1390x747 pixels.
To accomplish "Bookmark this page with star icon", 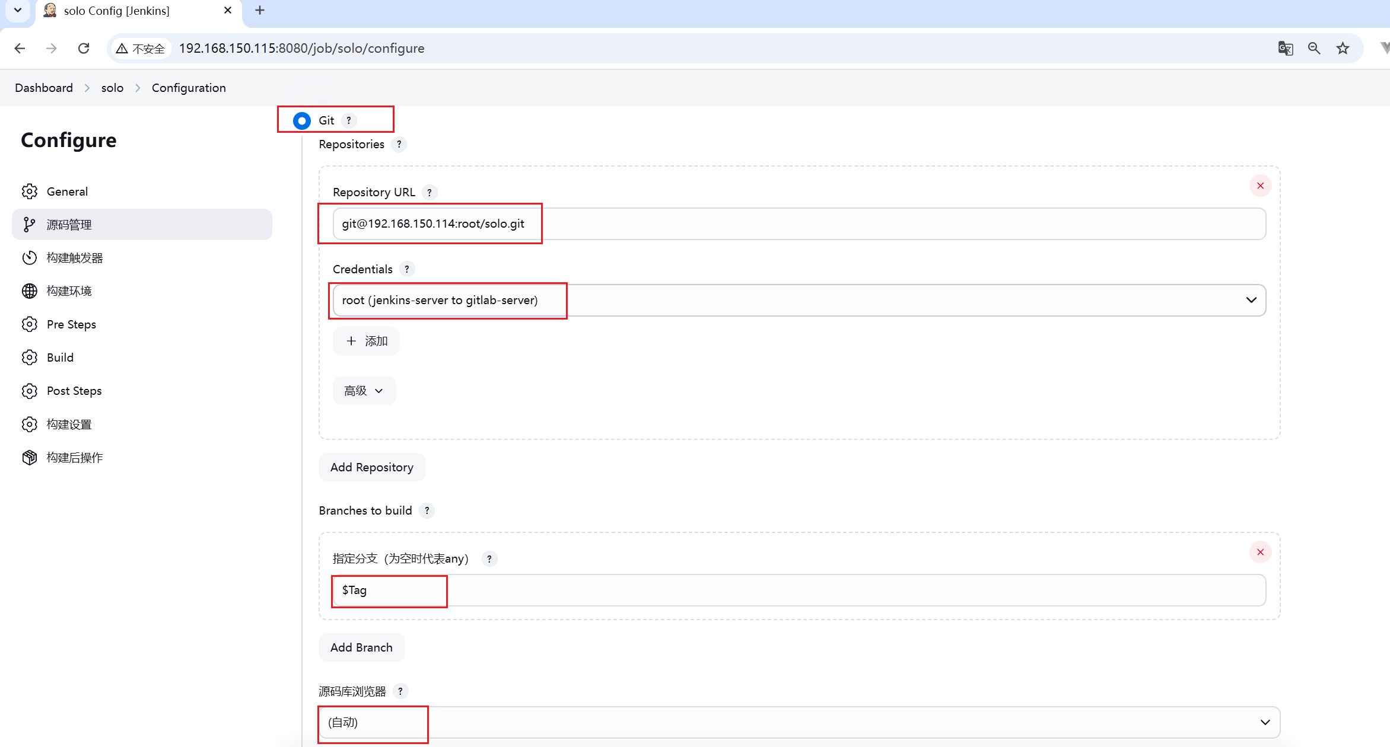I will 1343,49.
